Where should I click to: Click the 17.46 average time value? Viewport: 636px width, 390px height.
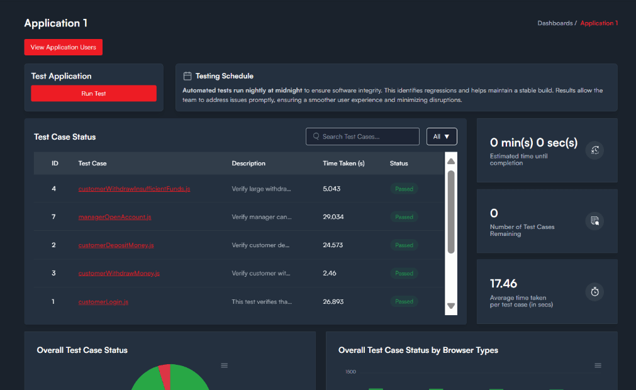503,283
